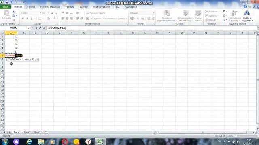This screenshot has width=259, height=145.
Task: Align text to the left
Action: coord(63,19)
